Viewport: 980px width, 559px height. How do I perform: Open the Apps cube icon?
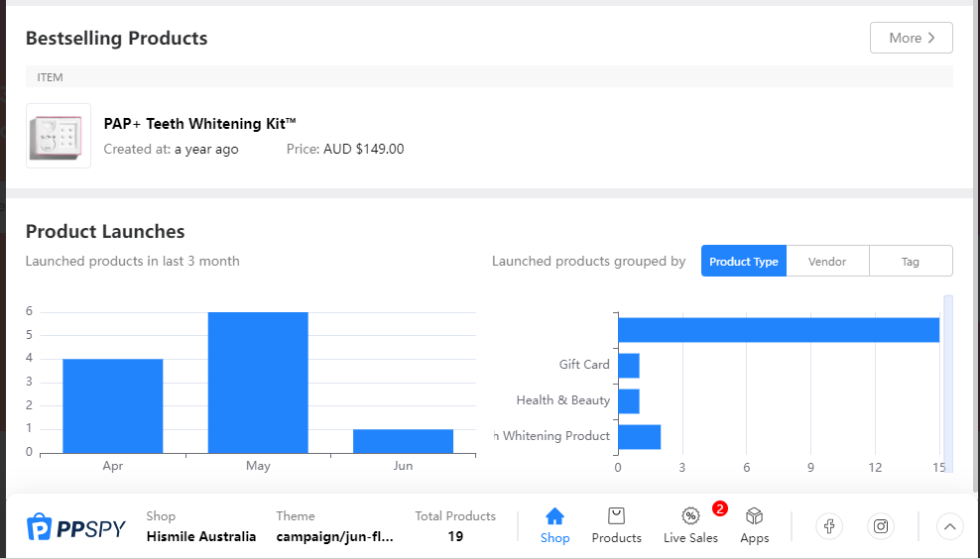click(755, 516)
